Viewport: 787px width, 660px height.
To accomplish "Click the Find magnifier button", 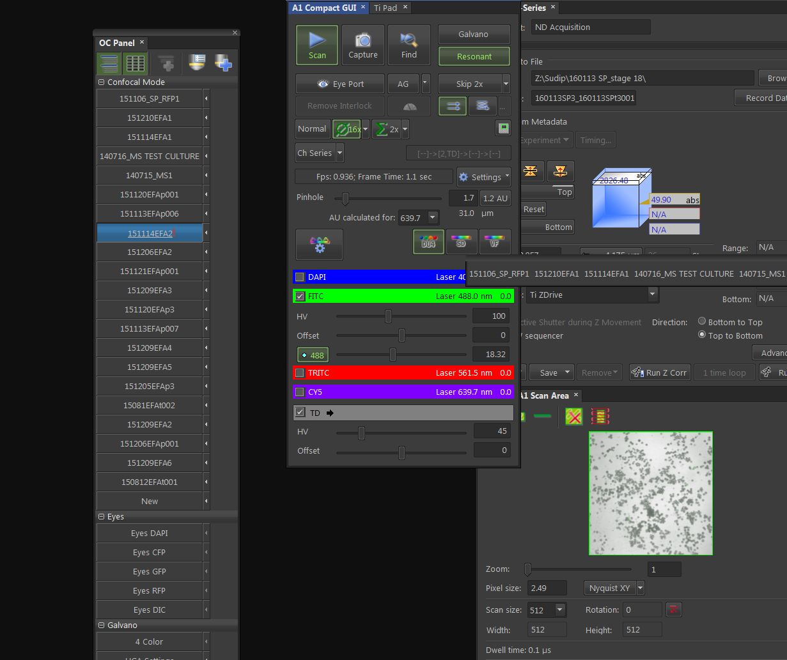I will coord(409,45).
